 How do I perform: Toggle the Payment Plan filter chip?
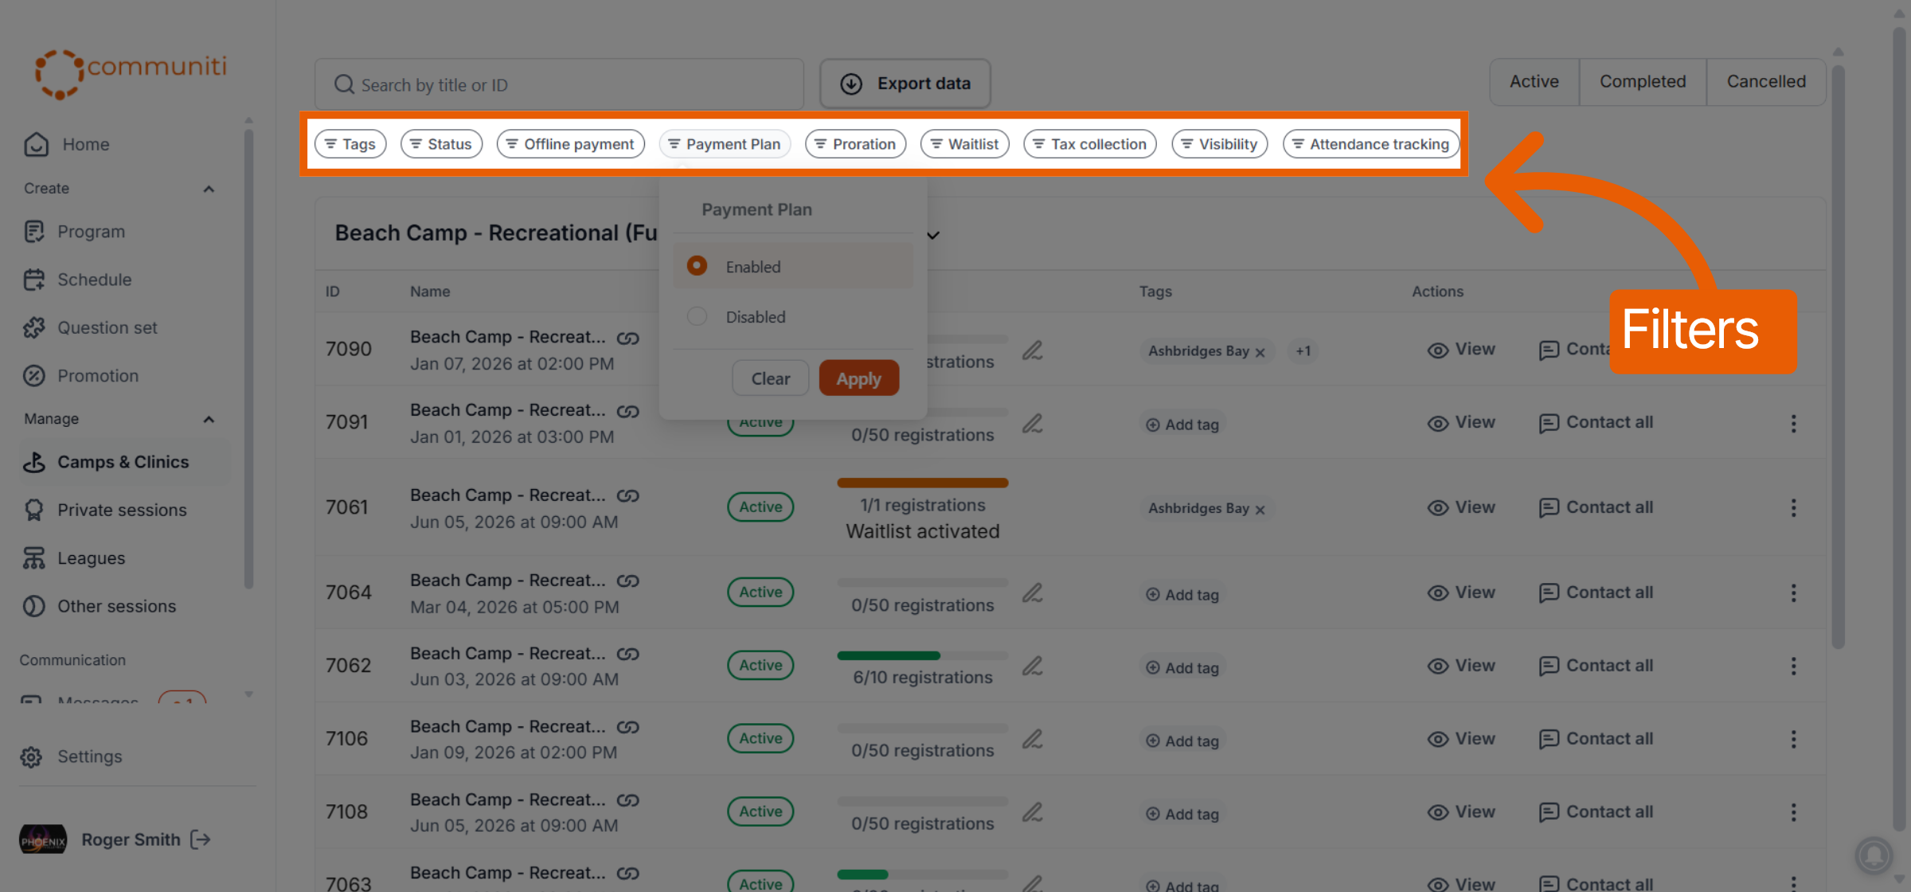[x=725, y=144]
